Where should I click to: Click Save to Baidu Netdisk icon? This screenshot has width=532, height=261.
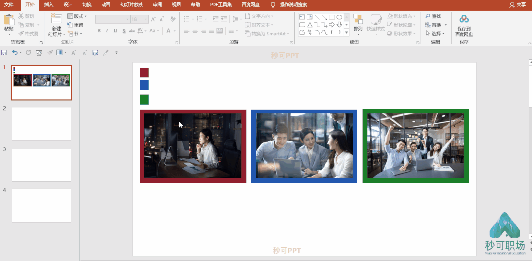coord(464,19)
